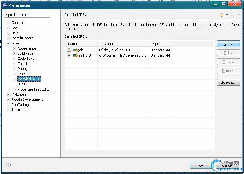Viewport: 244px width, 174px height.
Task: Collapse the Java tree node
Action: click(8, 43)
